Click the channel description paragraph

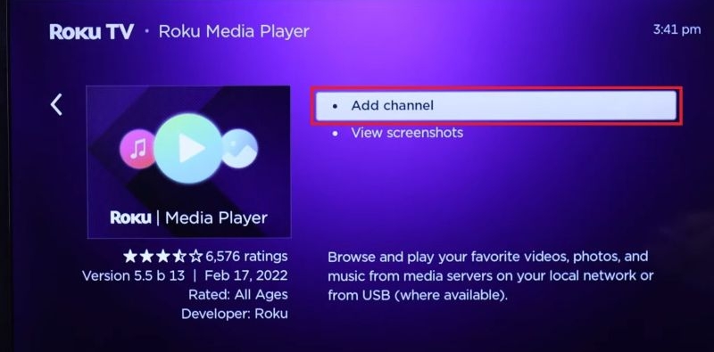click(490, 276)
